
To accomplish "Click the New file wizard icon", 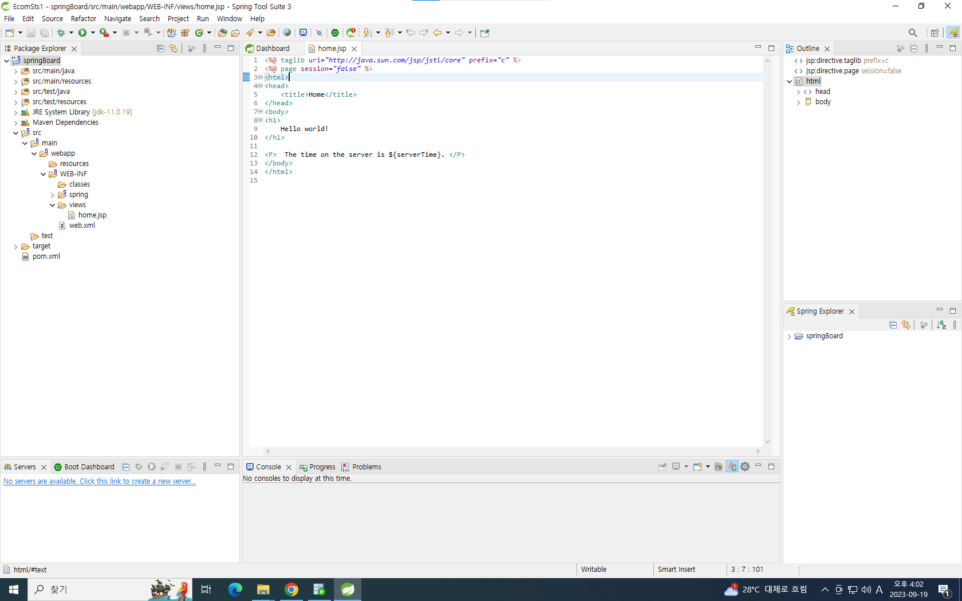I will tap(10, 33).
